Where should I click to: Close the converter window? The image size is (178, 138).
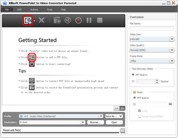point(173,3)
